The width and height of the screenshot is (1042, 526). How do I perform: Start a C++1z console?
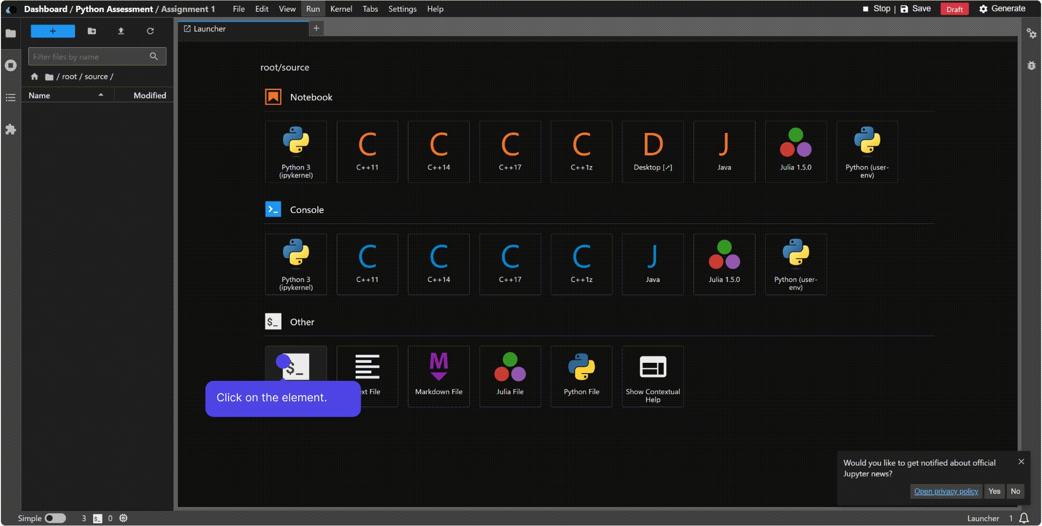click(581, 264)
